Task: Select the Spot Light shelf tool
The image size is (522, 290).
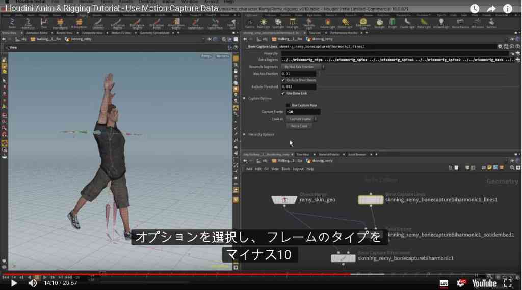Action: [x=278, y=23]
